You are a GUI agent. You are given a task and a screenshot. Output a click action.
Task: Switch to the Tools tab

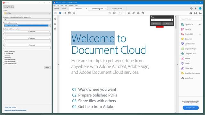click(64, 9)
